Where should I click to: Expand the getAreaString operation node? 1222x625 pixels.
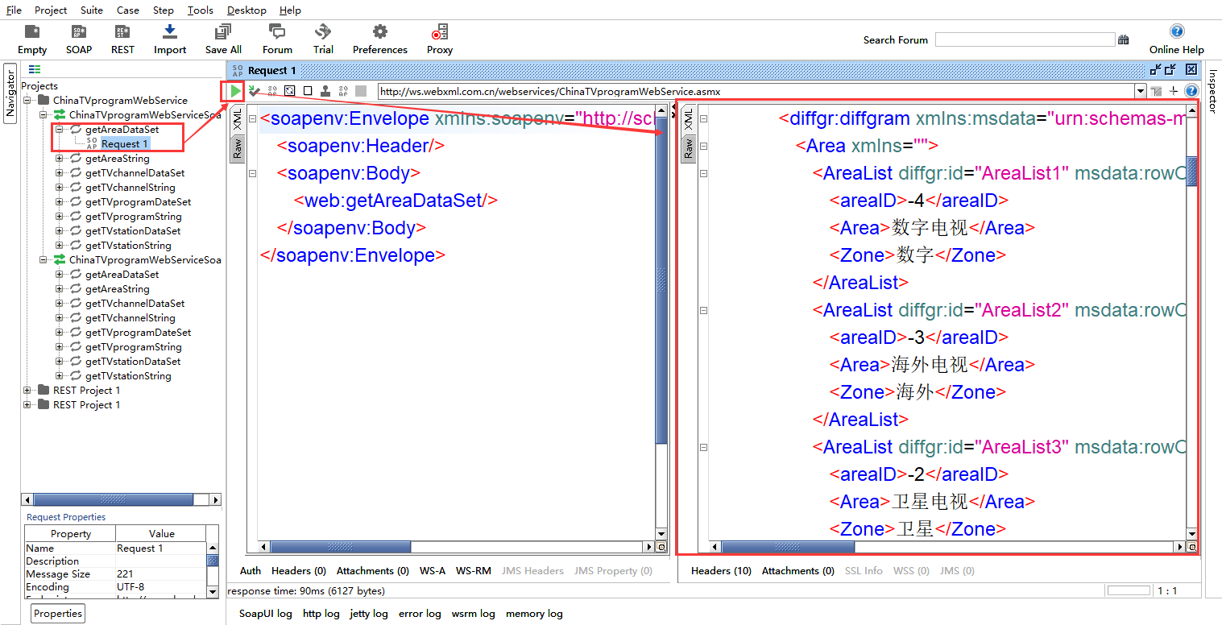59,159
